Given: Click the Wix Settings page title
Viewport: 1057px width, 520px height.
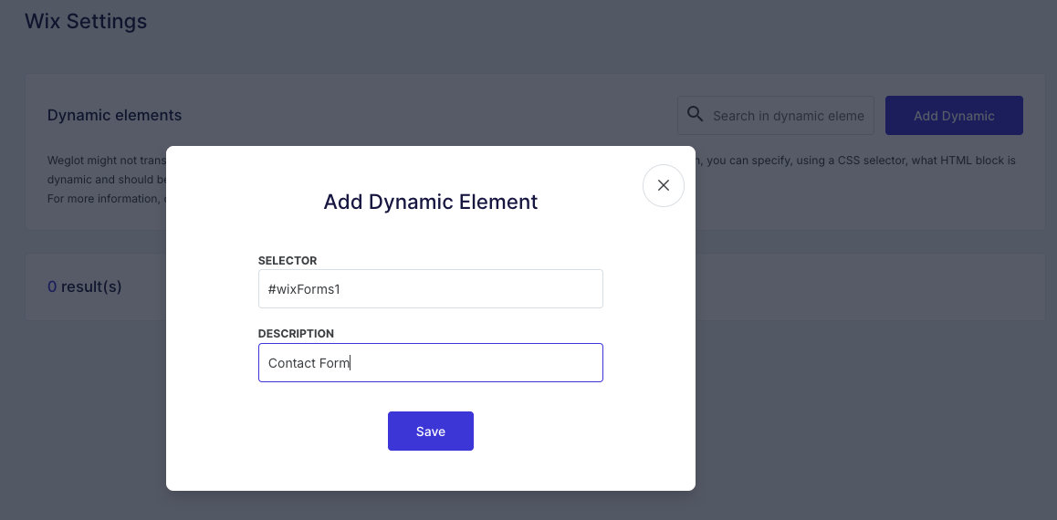Looking at the screenshot, I should click(x=86, y=21).
